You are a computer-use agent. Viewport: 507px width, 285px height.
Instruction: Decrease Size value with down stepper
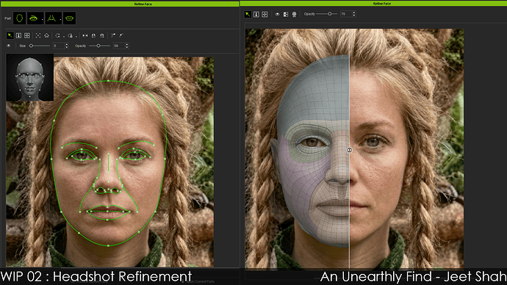coord(67,47)
